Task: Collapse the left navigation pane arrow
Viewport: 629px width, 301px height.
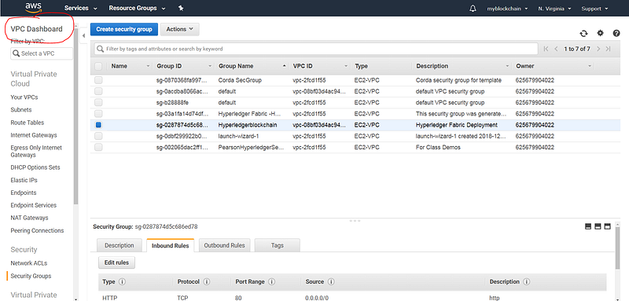Action: [x=83, y=36]
